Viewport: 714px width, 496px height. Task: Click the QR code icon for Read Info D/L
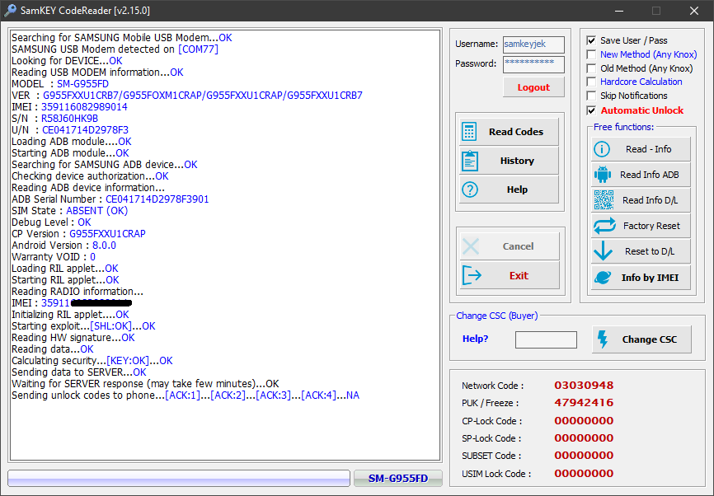pyautogui.click(x=604, y=199)
